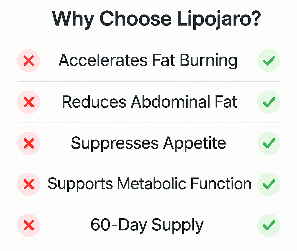Viewport: 297px width, 251px height.
Task: Click the red X beside Reduces Abdominal Fat
Action: coord(29,102)
